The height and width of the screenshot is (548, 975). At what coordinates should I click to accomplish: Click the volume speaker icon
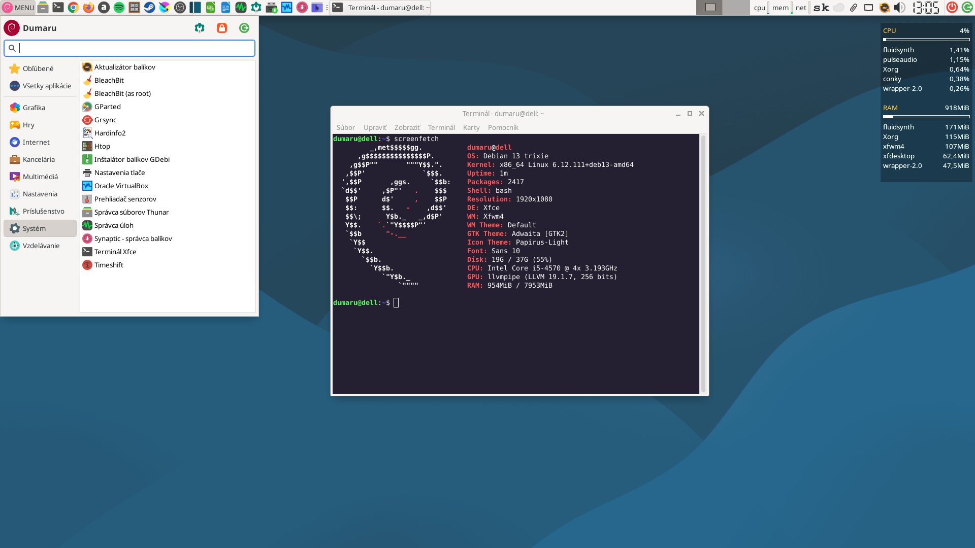899,8
